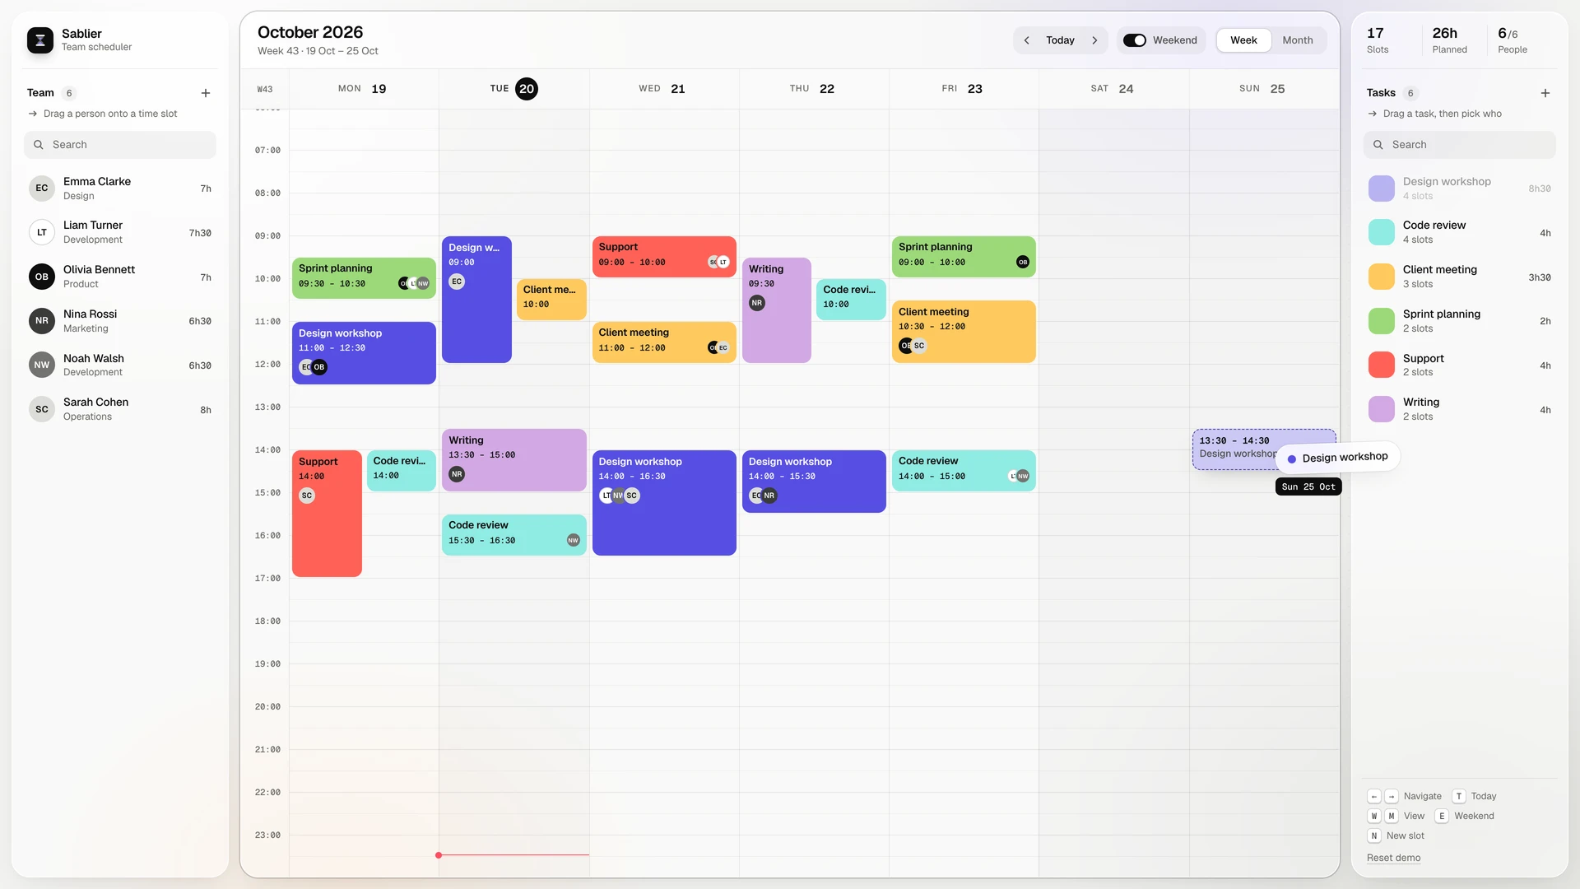Screen dimensions: 1580x889
Task: Add a new task with plus icon
Action: [x=1545, y=93]
